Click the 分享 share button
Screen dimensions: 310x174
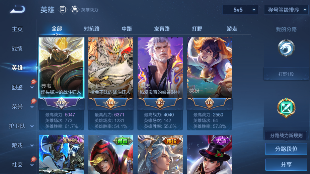(286, 165)
